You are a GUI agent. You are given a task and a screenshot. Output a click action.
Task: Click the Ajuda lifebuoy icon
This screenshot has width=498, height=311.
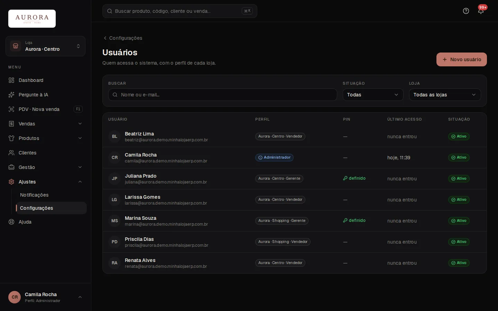click(11, 222)
